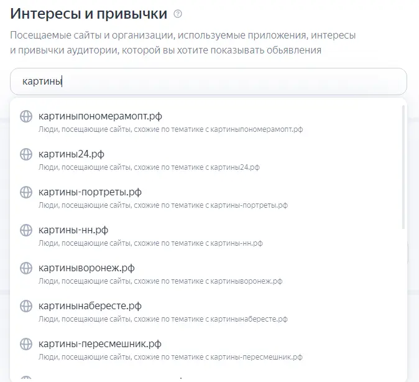Click globe icon next to картиныворонеж.рф

[25, 268]
